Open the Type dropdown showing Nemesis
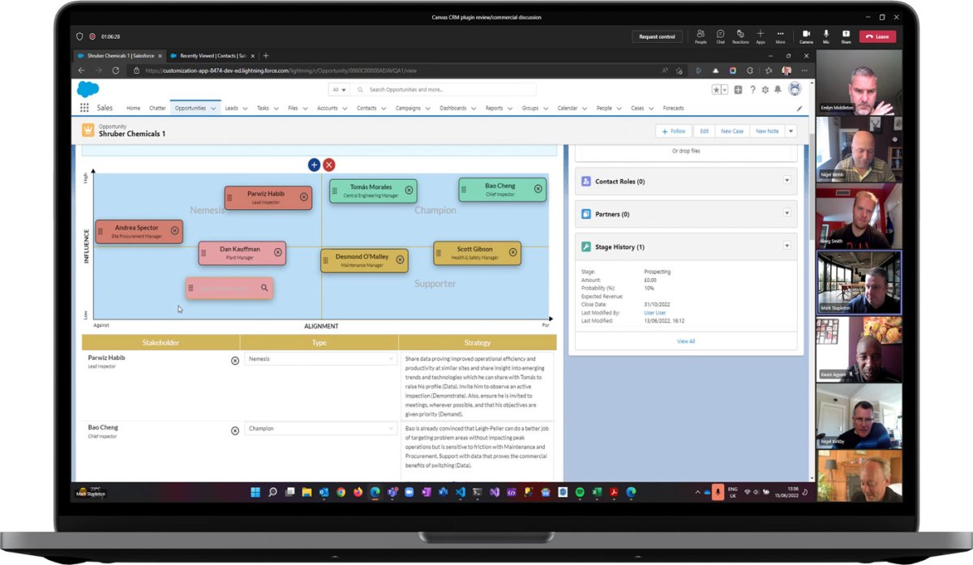 click(x=320, y=358)
